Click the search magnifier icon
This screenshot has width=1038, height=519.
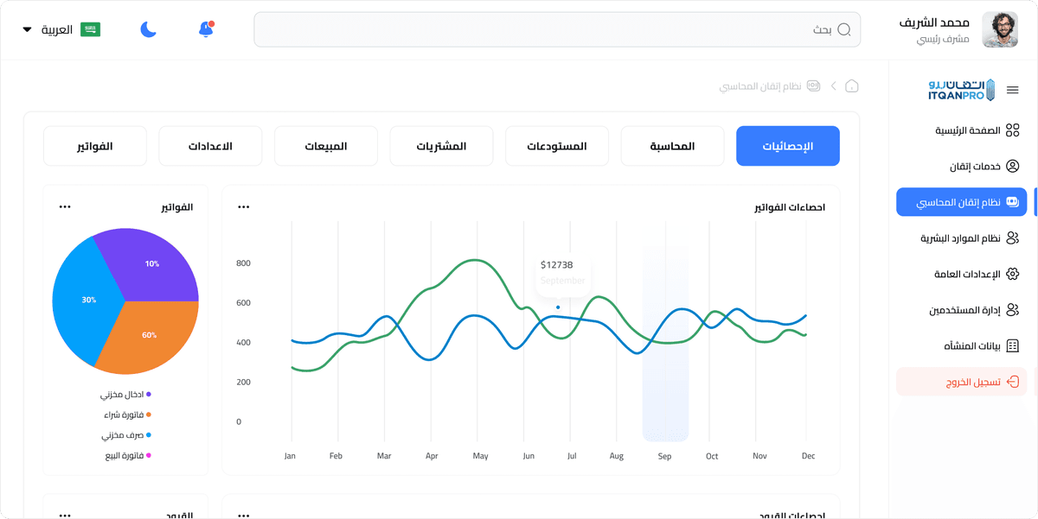pyautogui.click(x=844, y=29)
